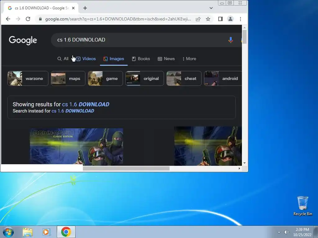Screen dimensions: 318x238
Task: Click the vertical scrollbar up arrow
Action: click(x=245, y=28)
